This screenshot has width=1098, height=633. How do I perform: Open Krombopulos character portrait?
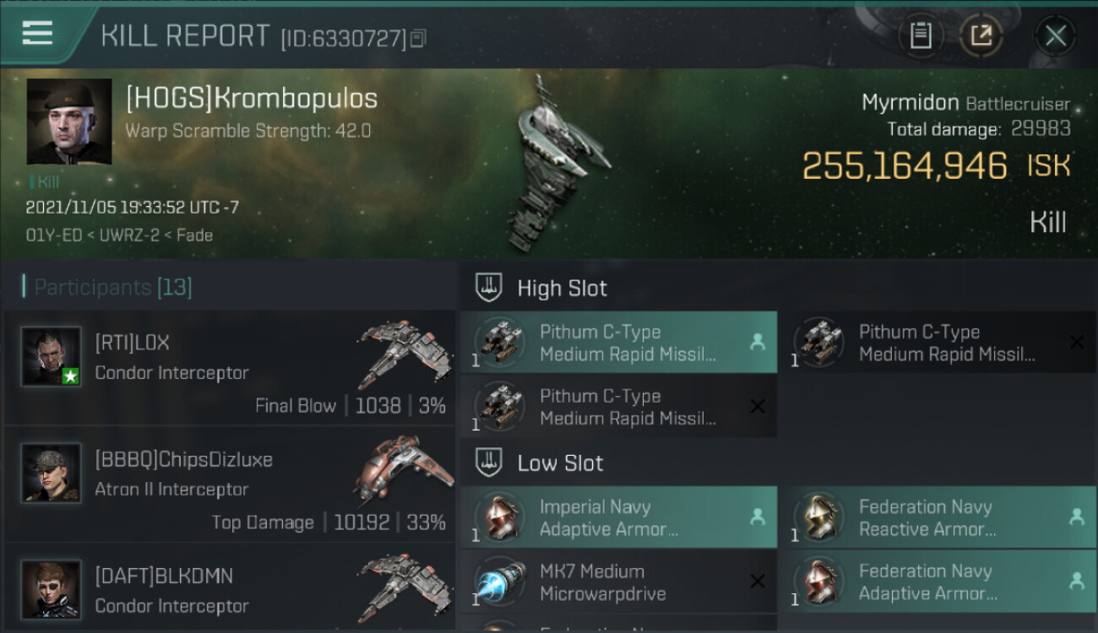pyautogui.click(x=69, y=122)
